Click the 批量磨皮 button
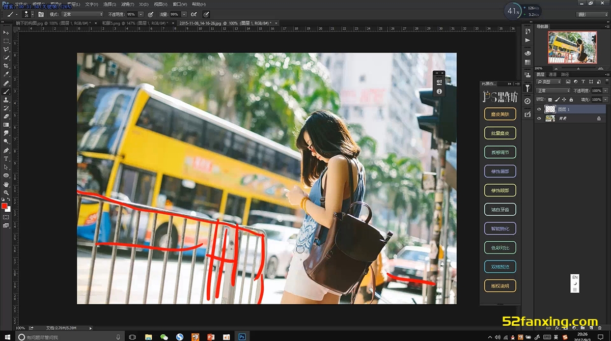The height and width of the screenshot is (341, 611). pyautogui.click(x=500, y=133)
